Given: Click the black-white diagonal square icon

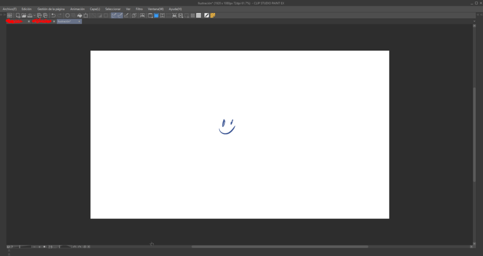Looking at the screenshot, I should [207, 16].
